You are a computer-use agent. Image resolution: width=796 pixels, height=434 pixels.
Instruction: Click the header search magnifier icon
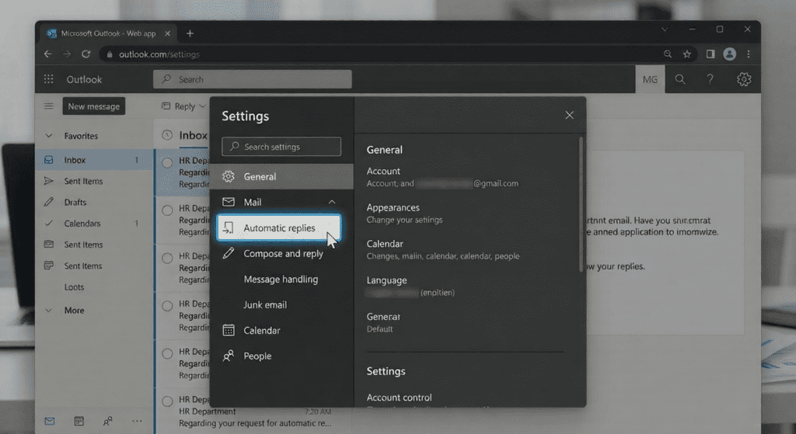pyautogui.click(x=679, y=79)
